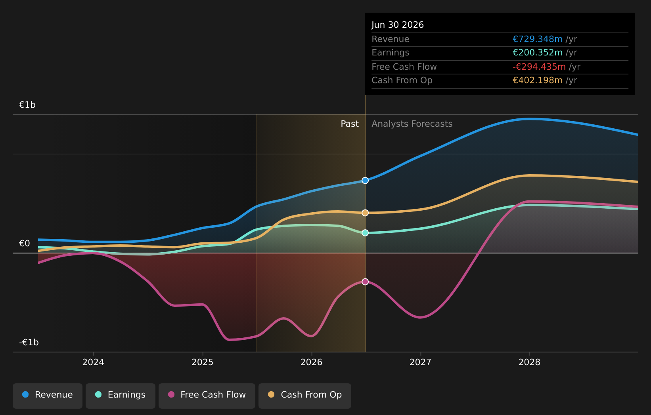Click the -€1b y-axis label
This screenshot has height=415, width=651.
[29, 343]
